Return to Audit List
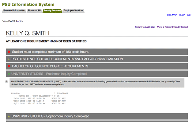The width and height of the screenshot is (196, 122). pyautogui.click(x=145, y=27)
